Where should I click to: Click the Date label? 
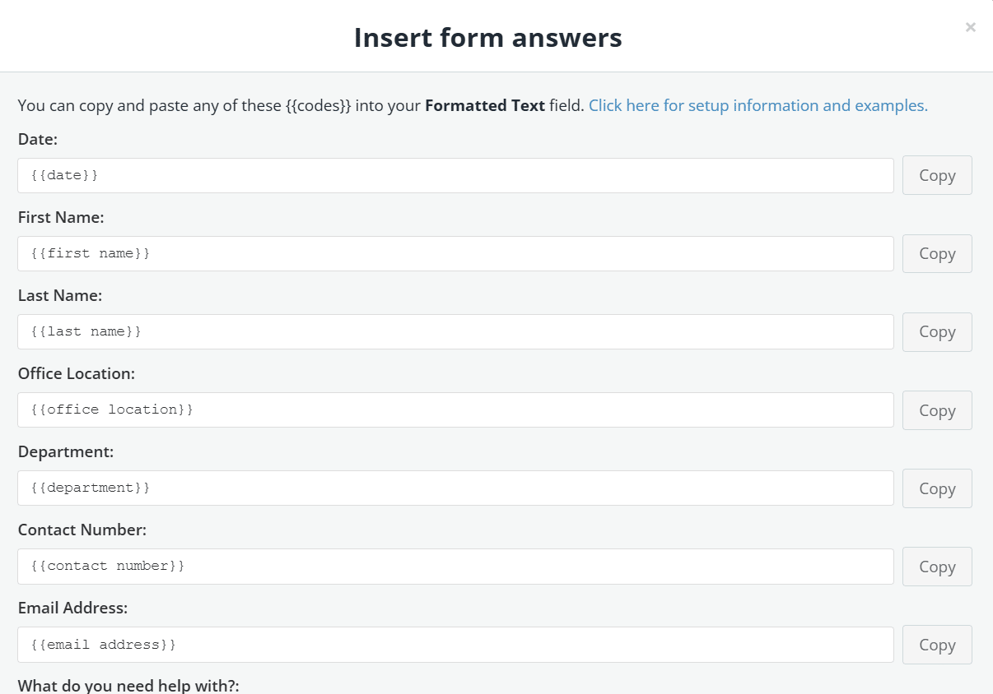coord(37,139)
